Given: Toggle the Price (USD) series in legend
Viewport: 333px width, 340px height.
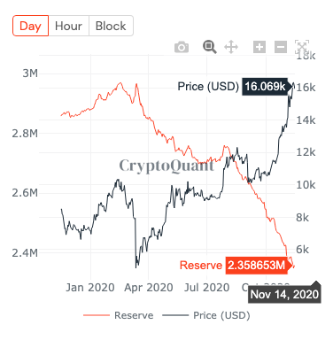Looking at the screenshot, I should tap(221, 315).
